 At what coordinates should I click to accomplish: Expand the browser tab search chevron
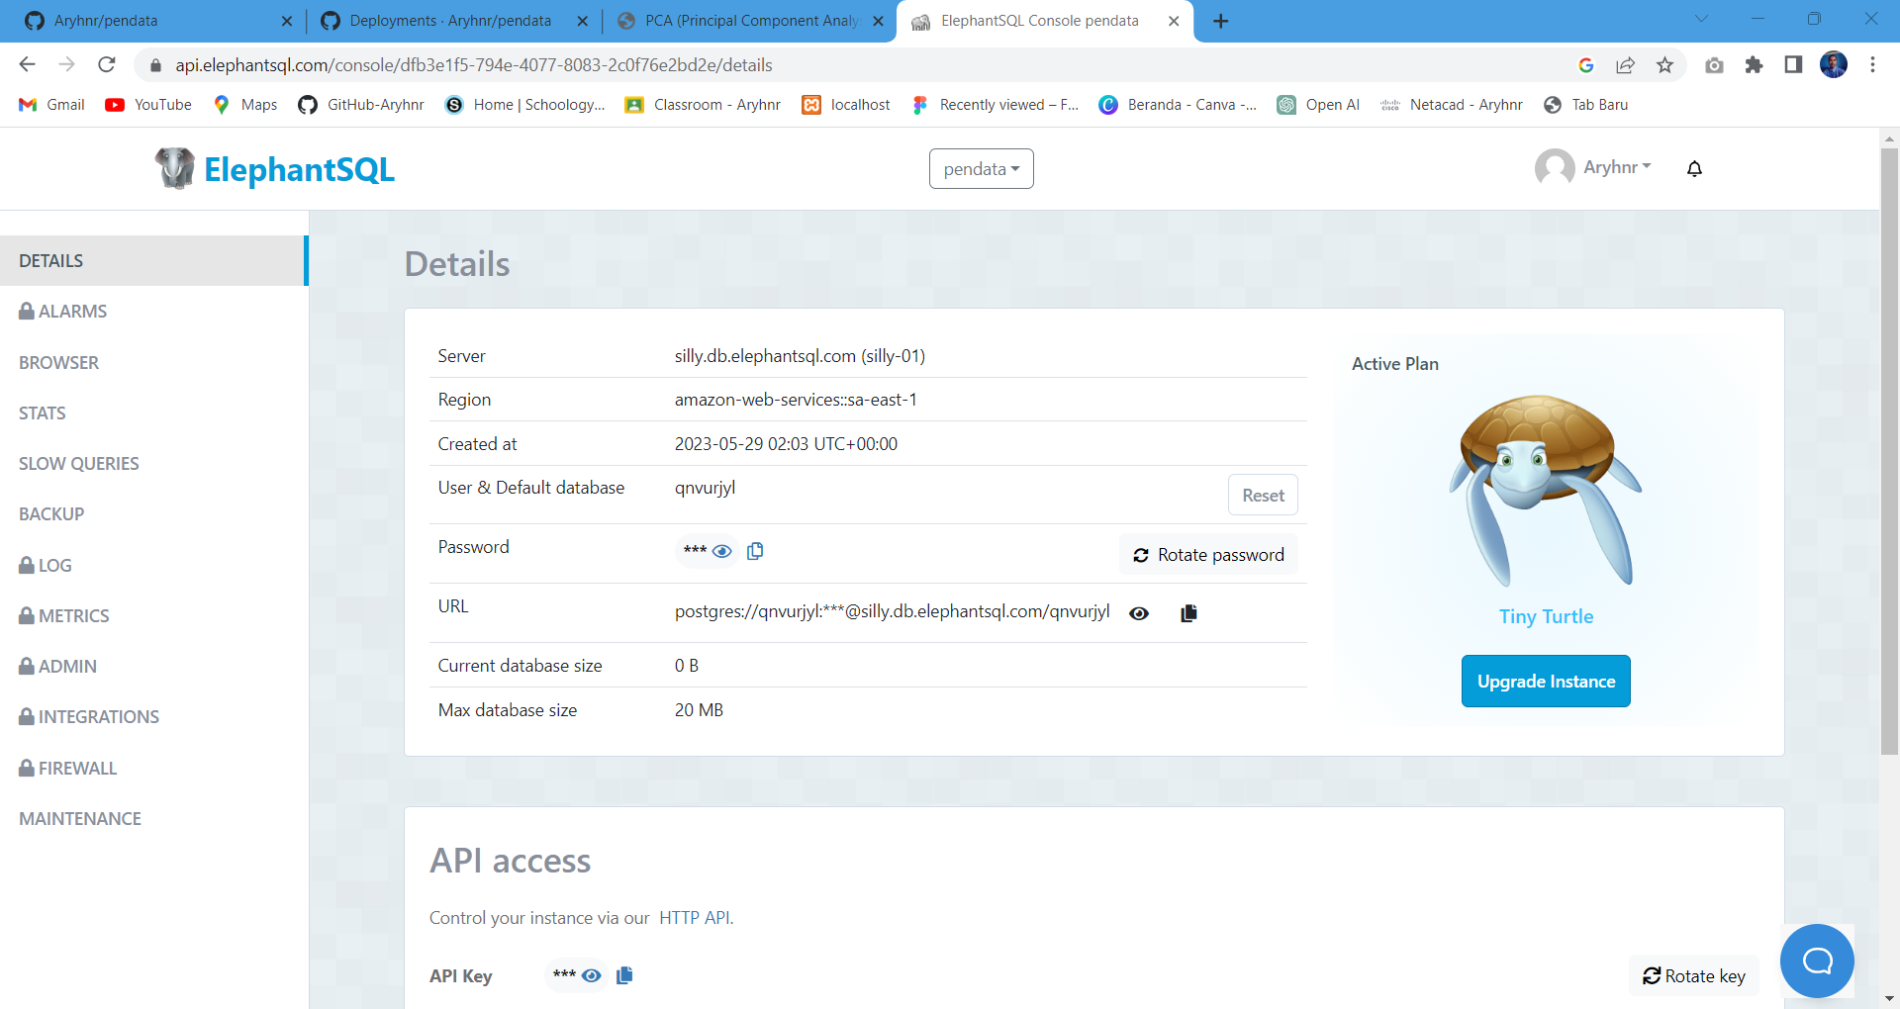[1701, 18]
